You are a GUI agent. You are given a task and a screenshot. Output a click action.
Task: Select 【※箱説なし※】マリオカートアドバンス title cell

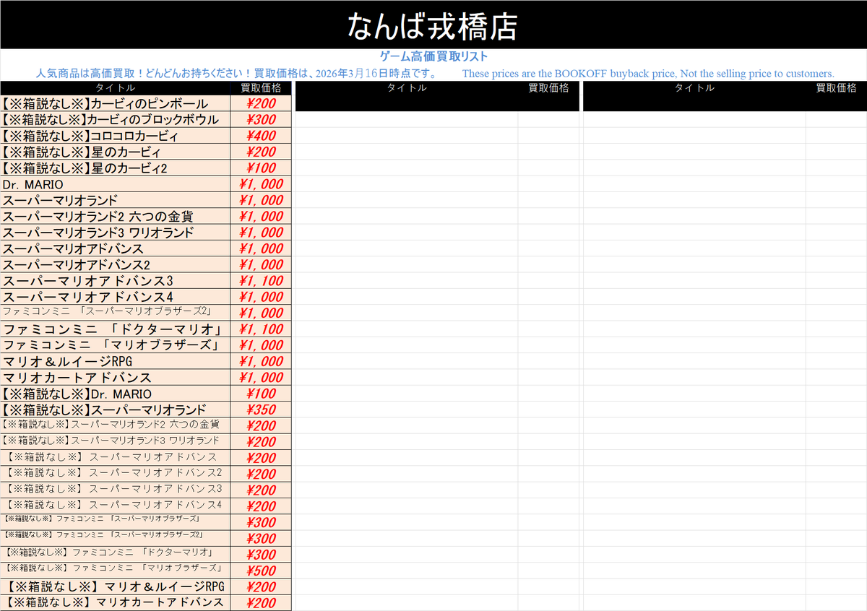pyautogui.click(x=116, y=603)
